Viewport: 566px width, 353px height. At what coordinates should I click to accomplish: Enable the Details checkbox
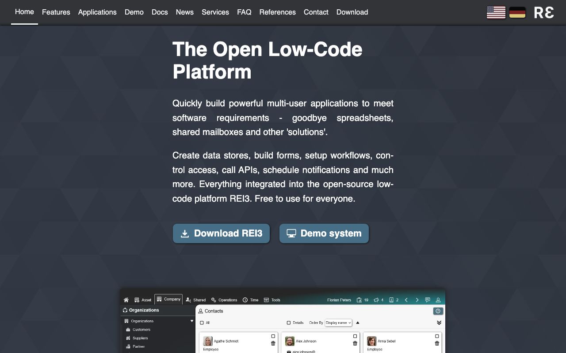289,323
